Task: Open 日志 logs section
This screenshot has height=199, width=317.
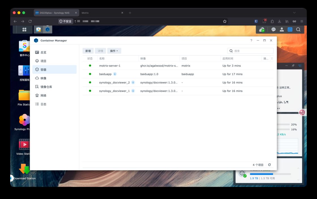Action: pos(54,104)
